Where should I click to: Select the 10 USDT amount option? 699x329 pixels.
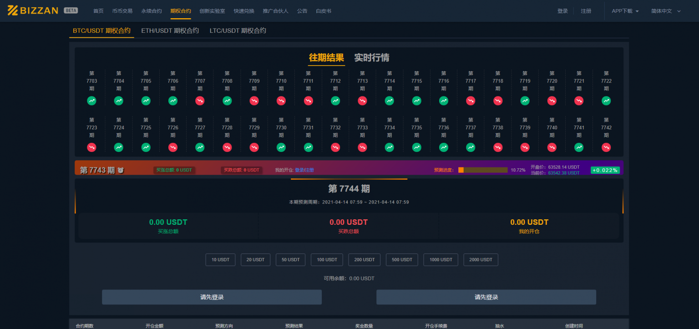[x=220, y=260]
